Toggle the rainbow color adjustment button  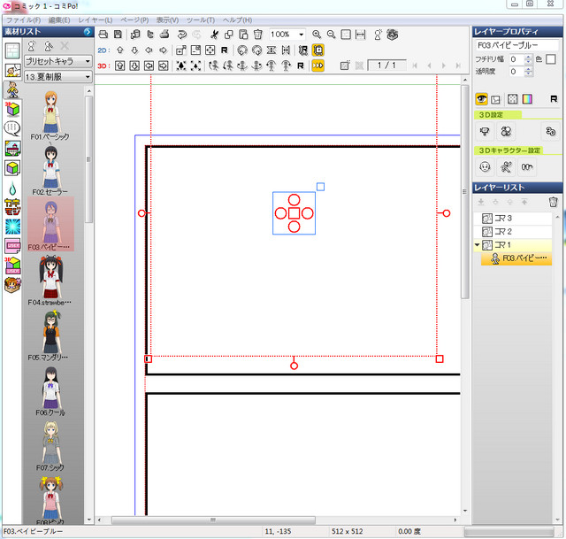pyautogui.click(x=527, y=99)
